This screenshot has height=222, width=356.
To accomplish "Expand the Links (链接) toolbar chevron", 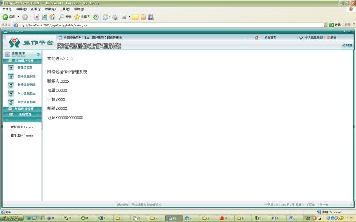I will point(354,24).
